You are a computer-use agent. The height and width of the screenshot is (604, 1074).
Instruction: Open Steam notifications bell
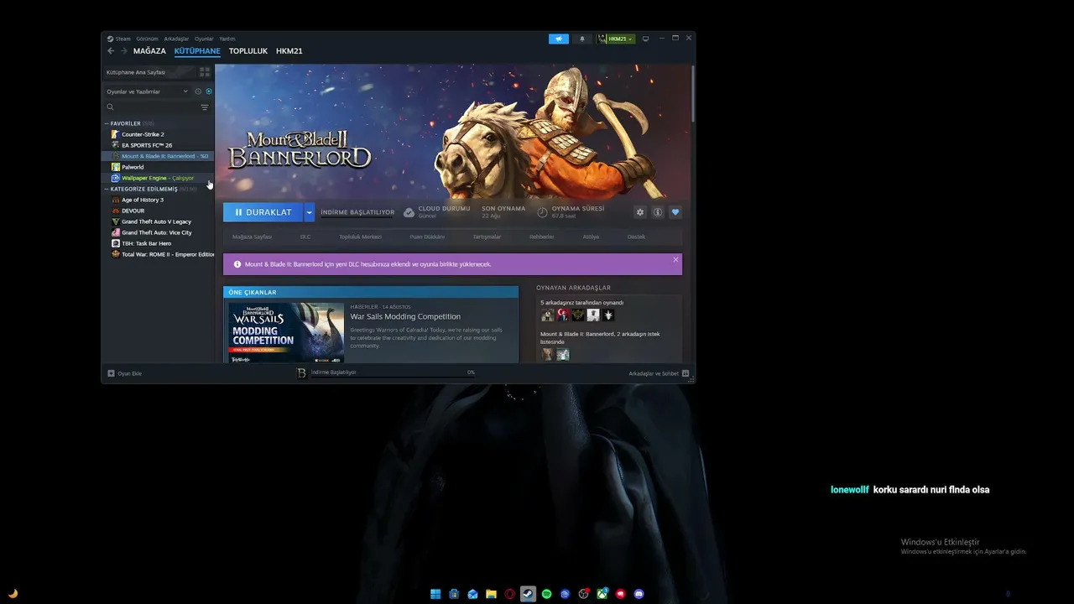pyautogui.click(x=582, y=39)
